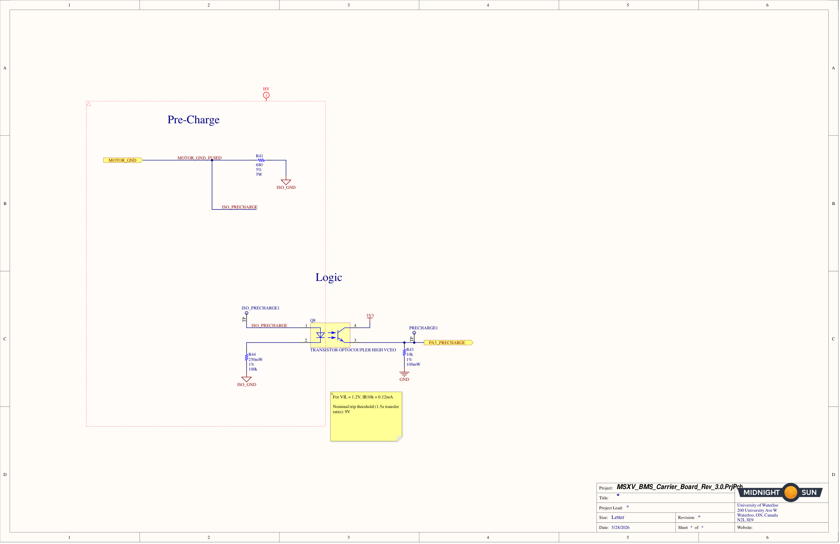Click the Letter size value
The height and width of the screenshot is (544, 840).
click(x=618, y=517)
